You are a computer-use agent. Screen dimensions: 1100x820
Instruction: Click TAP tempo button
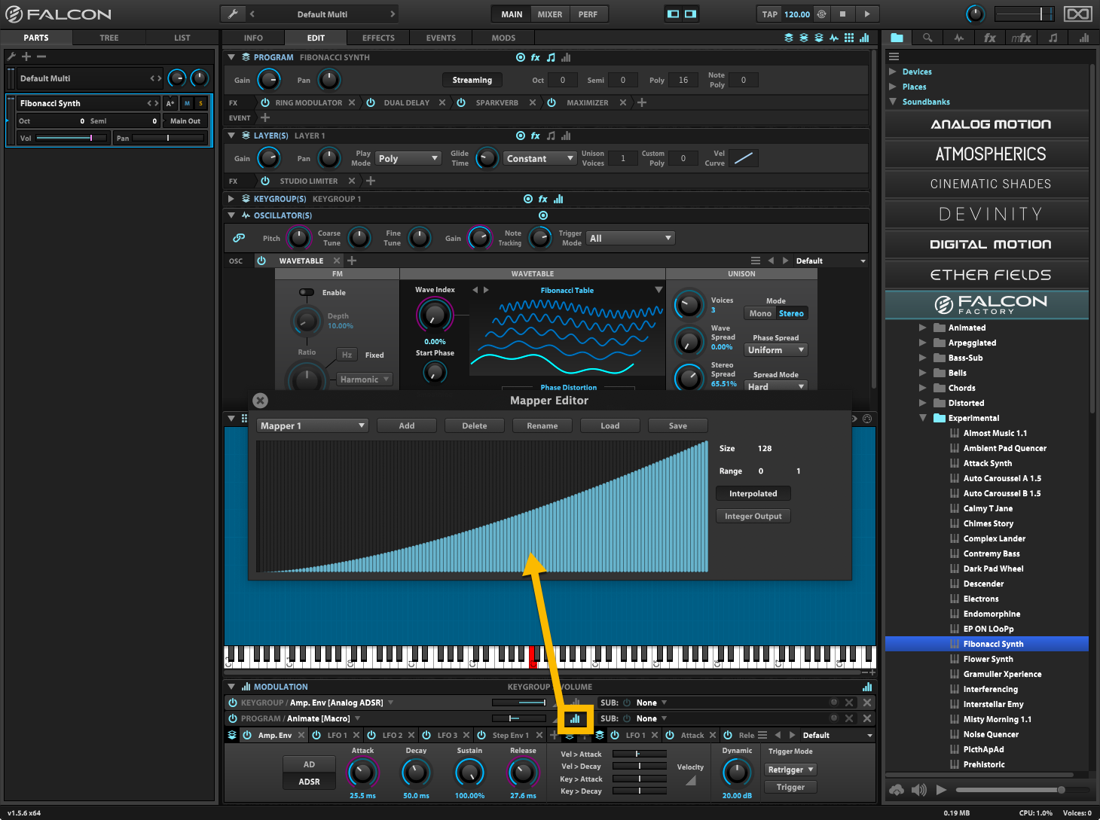[x=770, y=14]
